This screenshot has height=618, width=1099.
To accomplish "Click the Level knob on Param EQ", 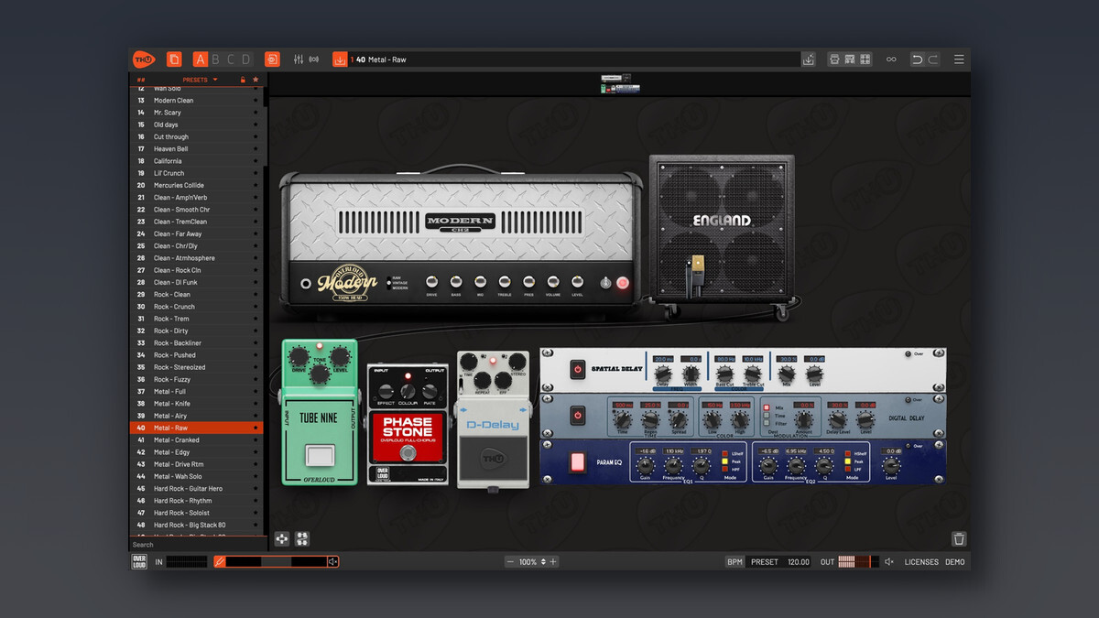I will pos(890,465).
